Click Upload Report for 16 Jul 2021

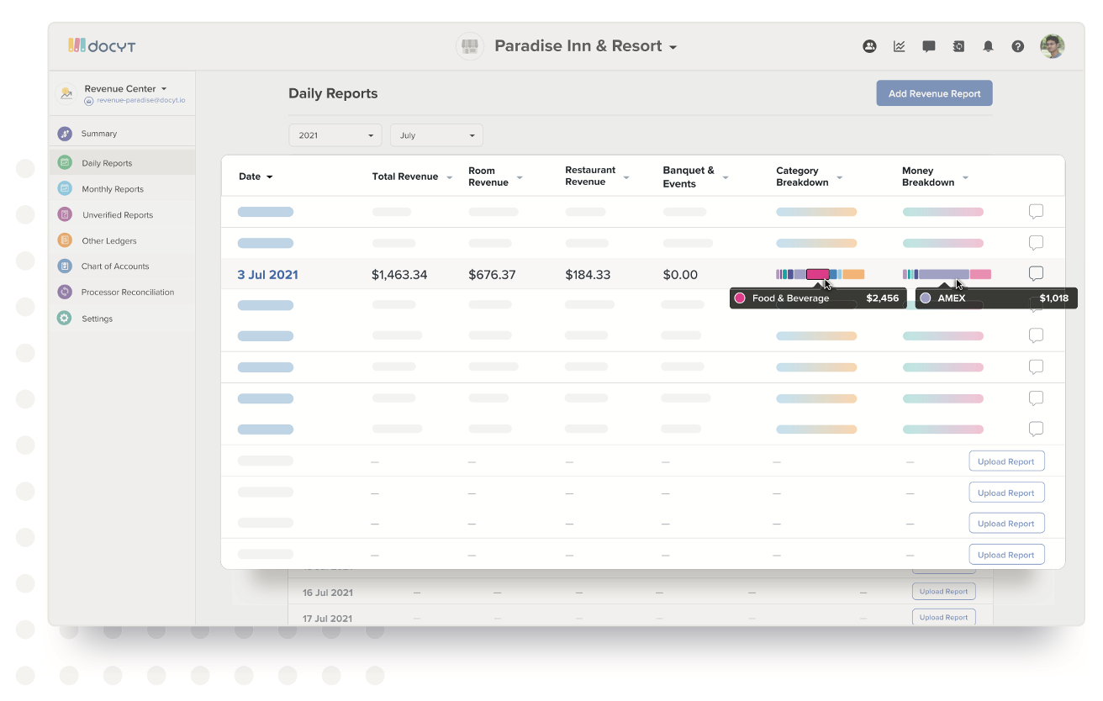point(944,592)
